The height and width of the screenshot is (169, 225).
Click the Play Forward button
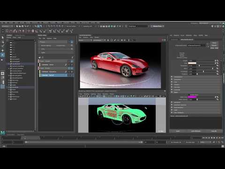pyautogui.click(x=214, y=138)
